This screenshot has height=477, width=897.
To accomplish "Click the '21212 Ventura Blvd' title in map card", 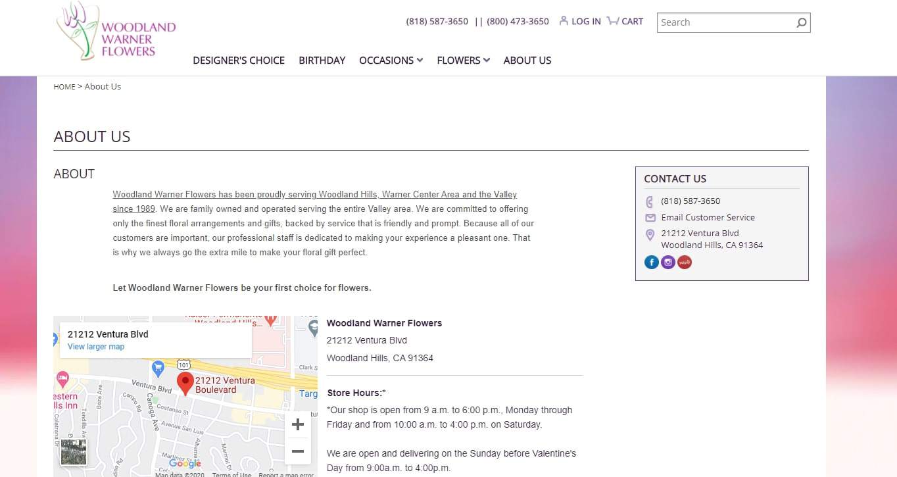I will click(108, 334).
